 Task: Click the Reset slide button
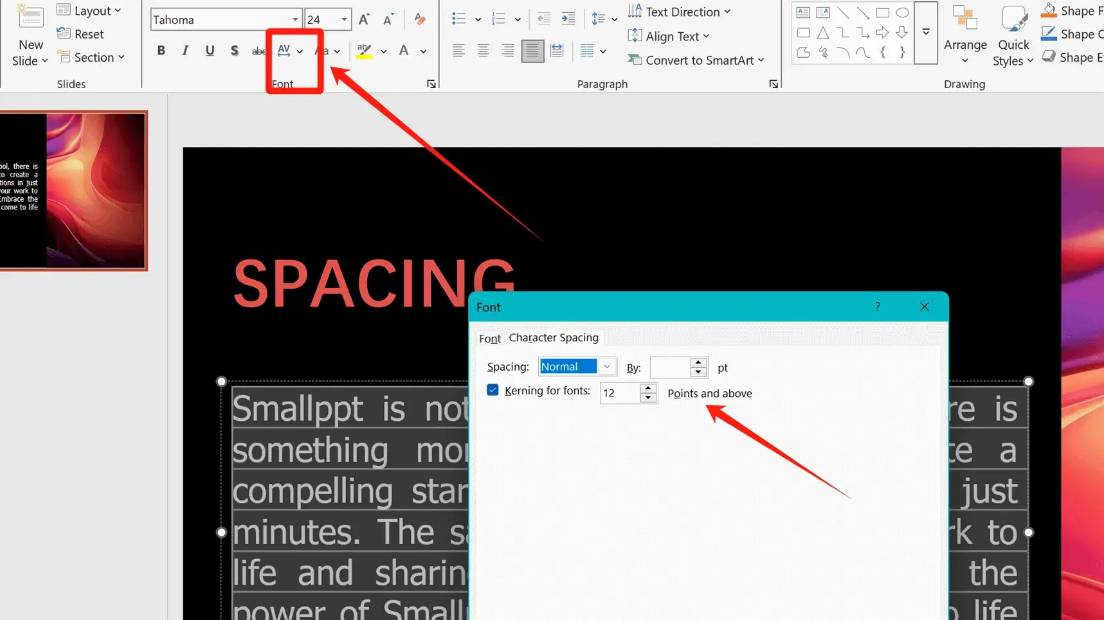click(x=81, y=34)
